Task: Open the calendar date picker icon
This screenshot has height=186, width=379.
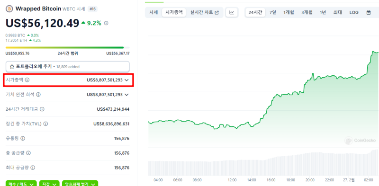Action: click(369, 13)
